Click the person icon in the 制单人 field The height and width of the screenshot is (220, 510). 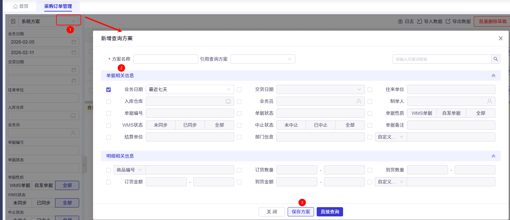point(490,101)
